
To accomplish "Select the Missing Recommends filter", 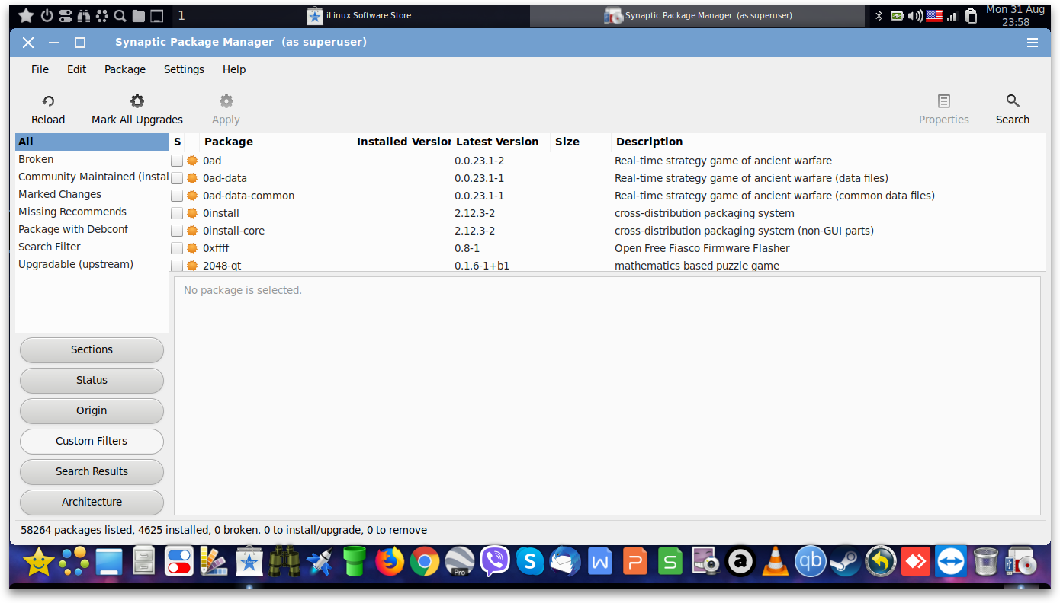I will [92, 212].
